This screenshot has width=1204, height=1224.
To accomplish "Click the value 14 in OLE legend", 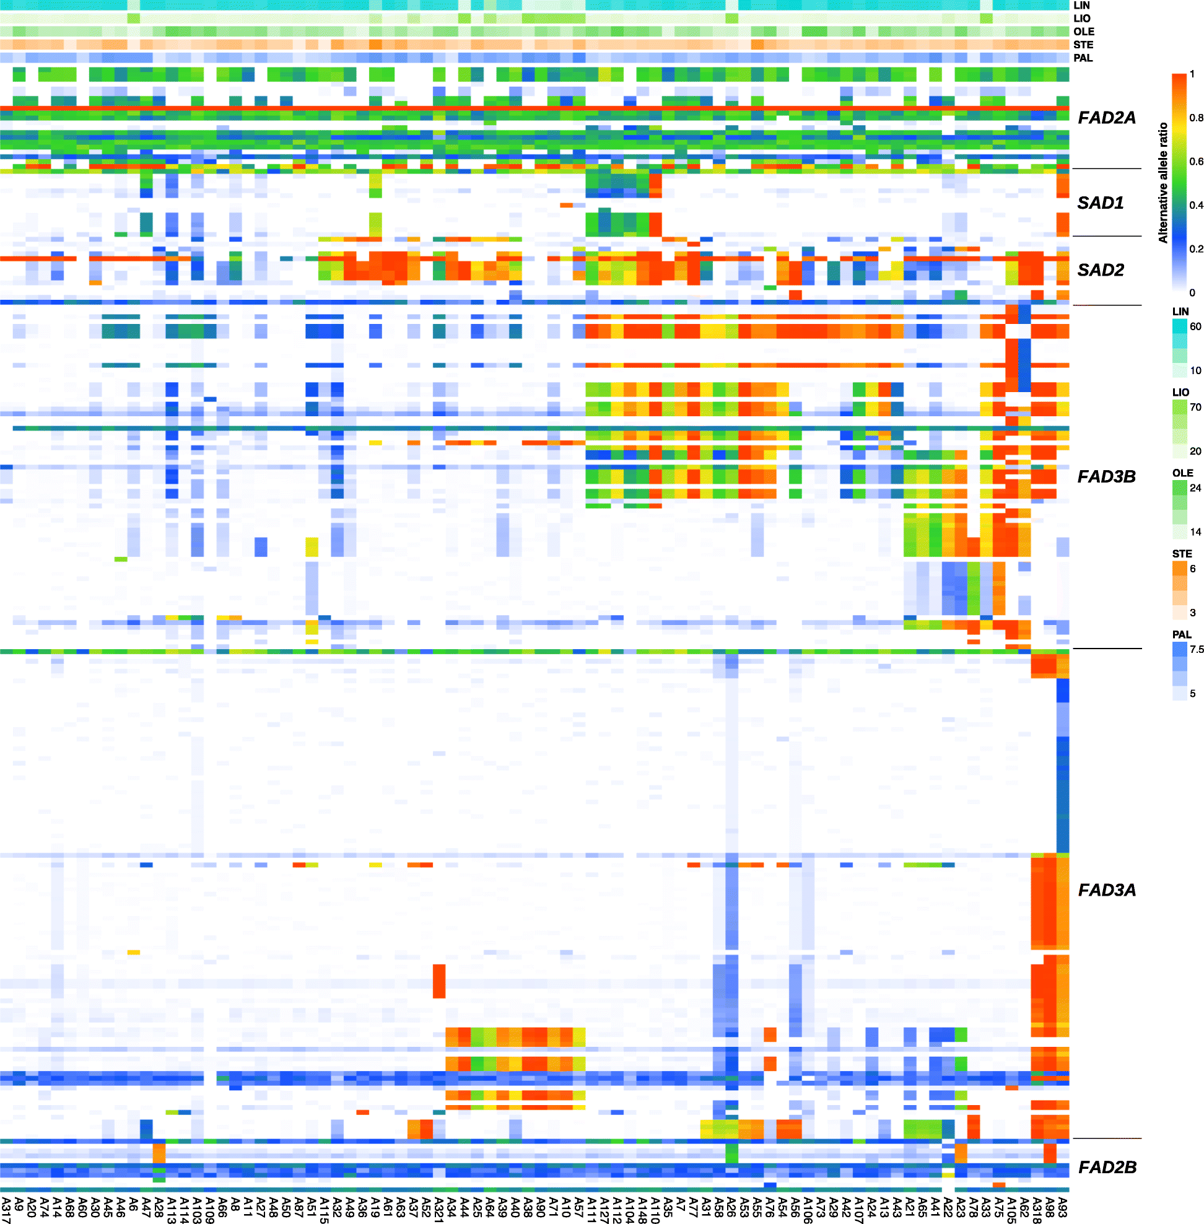I will 1195,532.
